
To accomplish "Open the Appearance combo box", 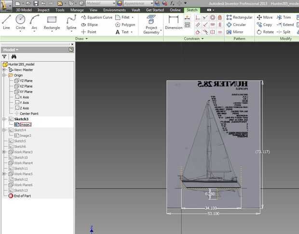I will [138, 3].
